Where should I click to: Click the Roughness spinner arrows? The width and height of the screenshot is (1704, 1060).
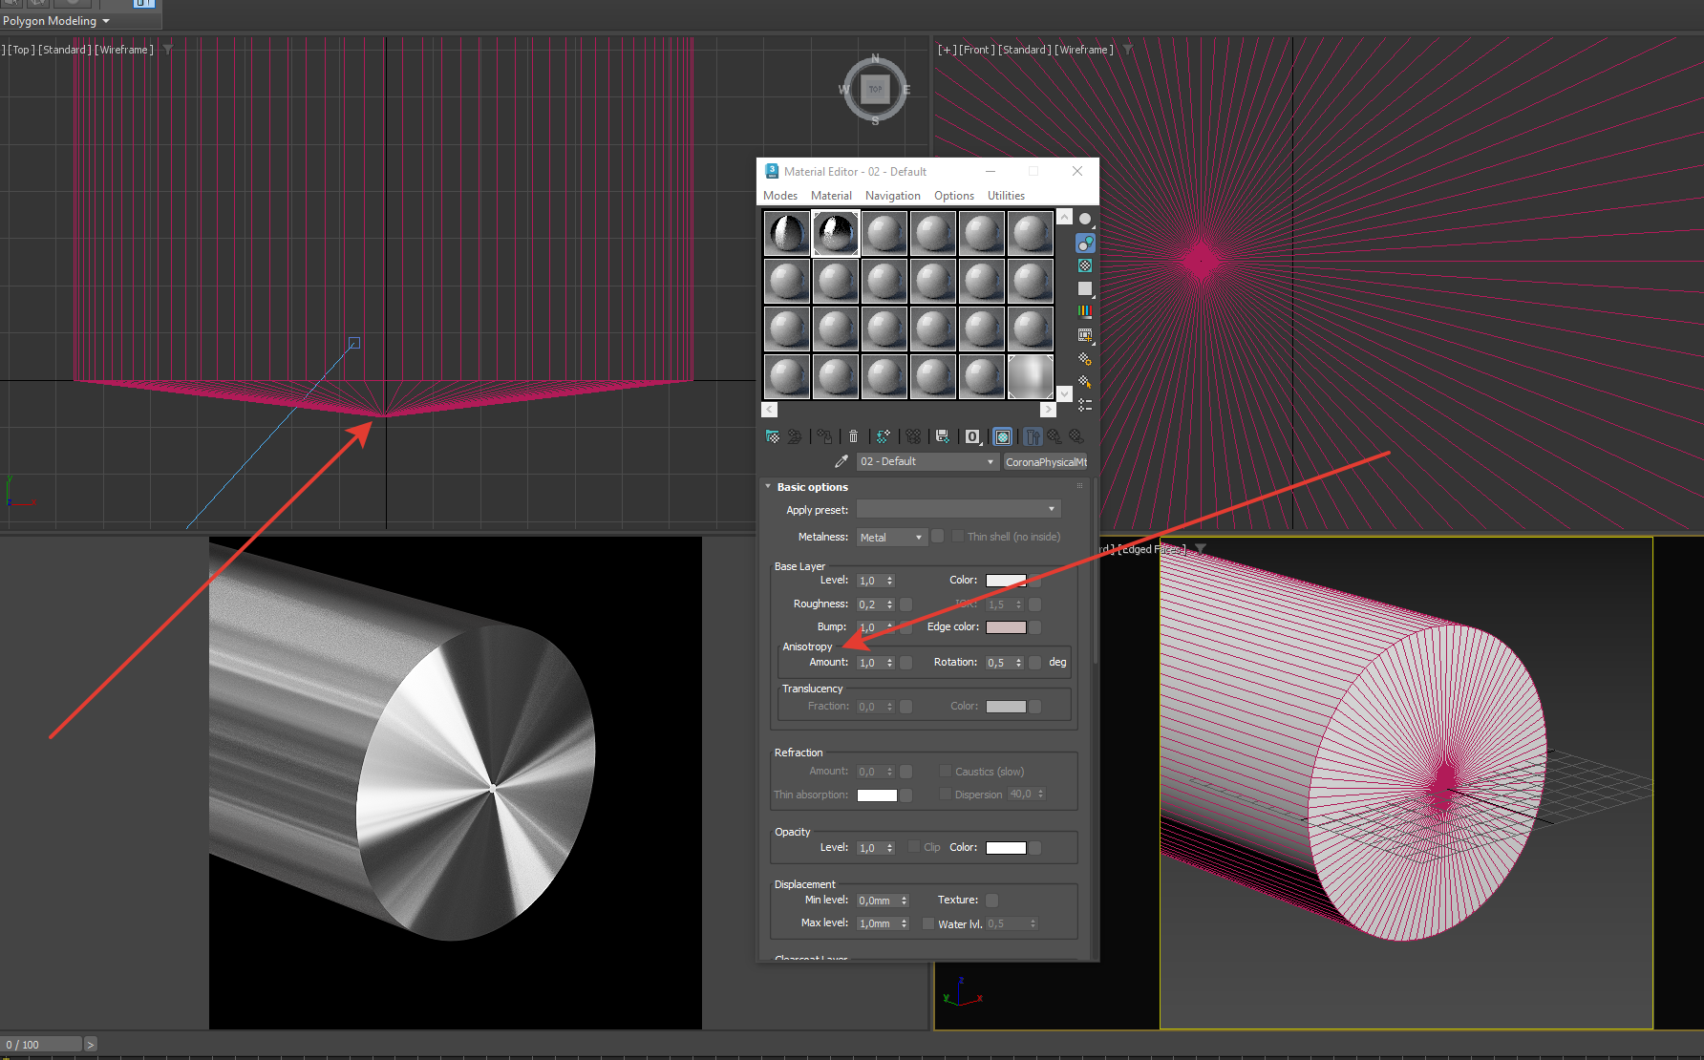tap(889, 604)
